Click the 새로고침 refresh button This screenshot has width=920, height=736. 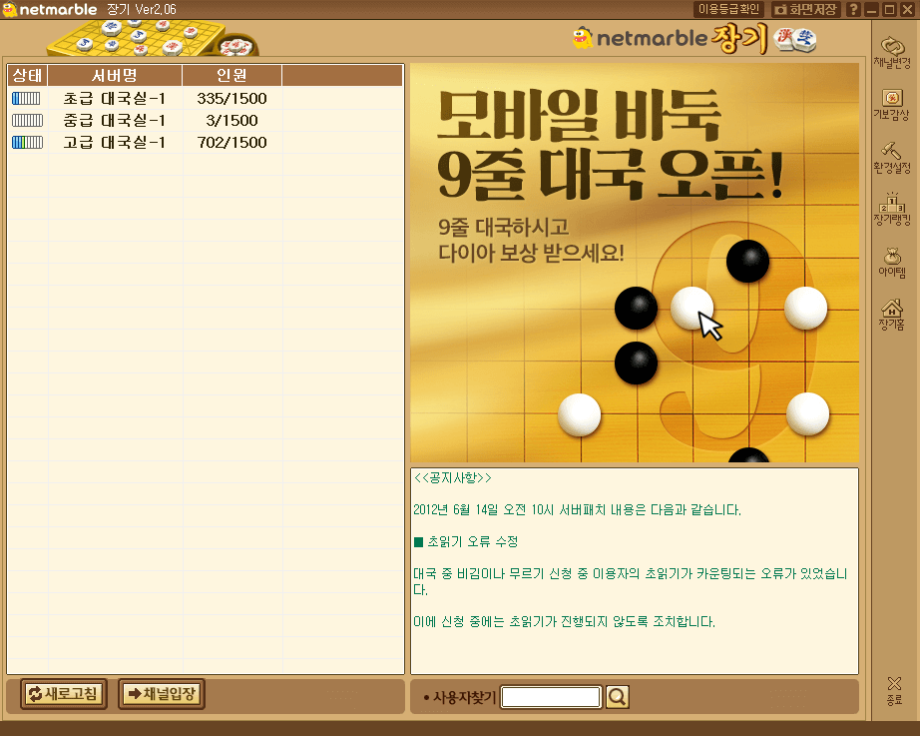pyautogui.click(x=64, y=694)
